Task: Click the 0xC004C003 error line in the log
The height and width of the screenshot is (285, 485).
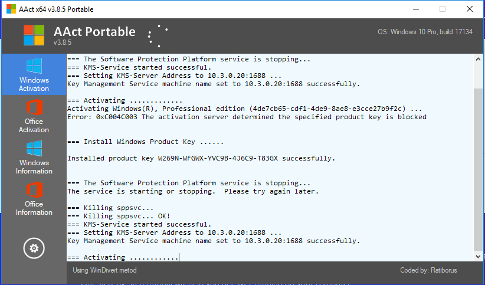Action: (247, 117)
